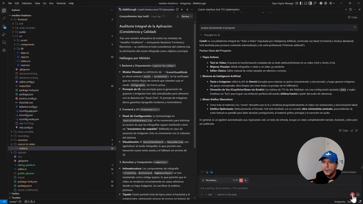Viewport: 363px width, 204px height.
Task: Open the File menu
Action: (x=10, y=3)
